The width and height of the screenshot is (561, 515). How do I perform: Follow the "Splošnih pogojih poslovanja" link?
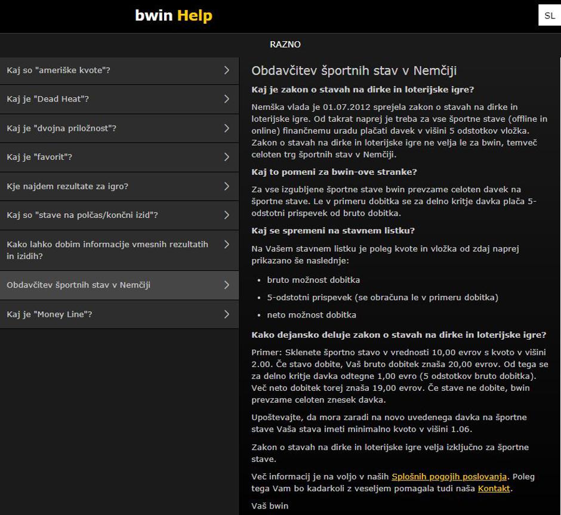[449, 476]
